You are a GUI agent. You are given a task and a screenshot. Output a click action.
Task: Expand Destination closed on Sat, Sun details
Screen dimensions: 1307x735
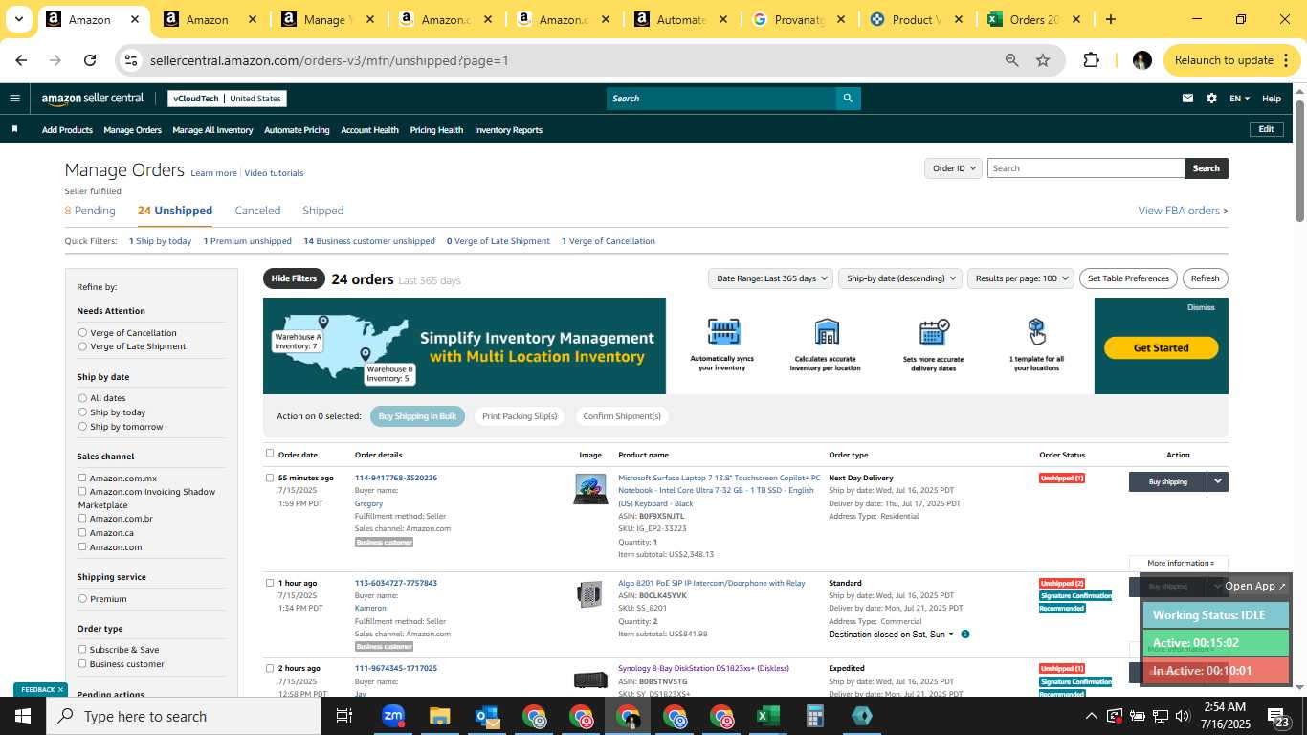pos(891,634)
